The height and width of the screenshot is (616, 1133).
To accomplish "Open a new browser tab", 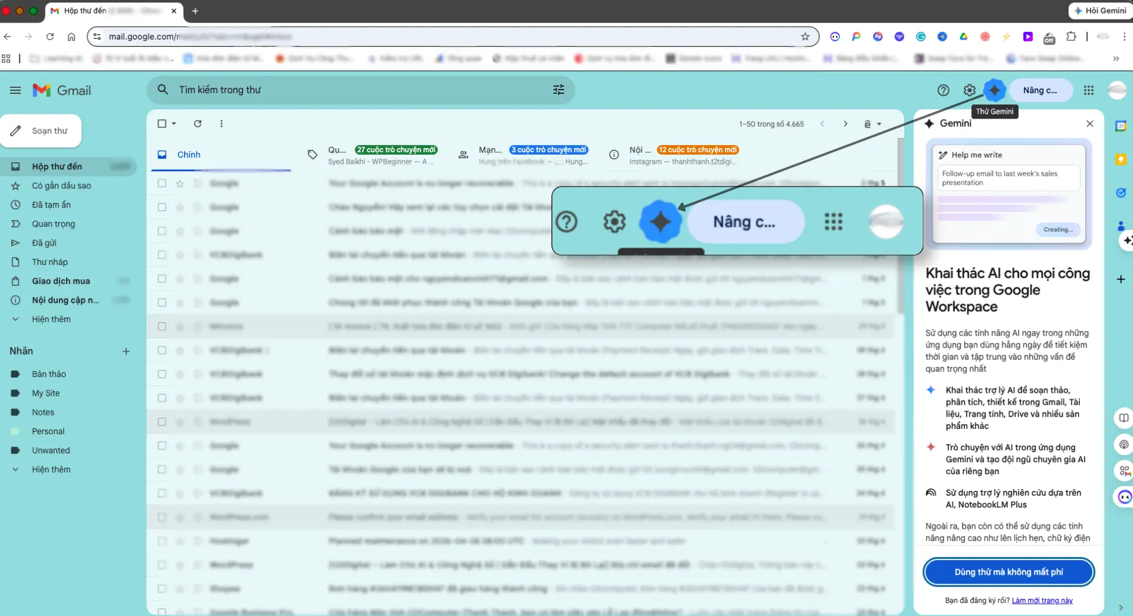I will coord(195,11).
